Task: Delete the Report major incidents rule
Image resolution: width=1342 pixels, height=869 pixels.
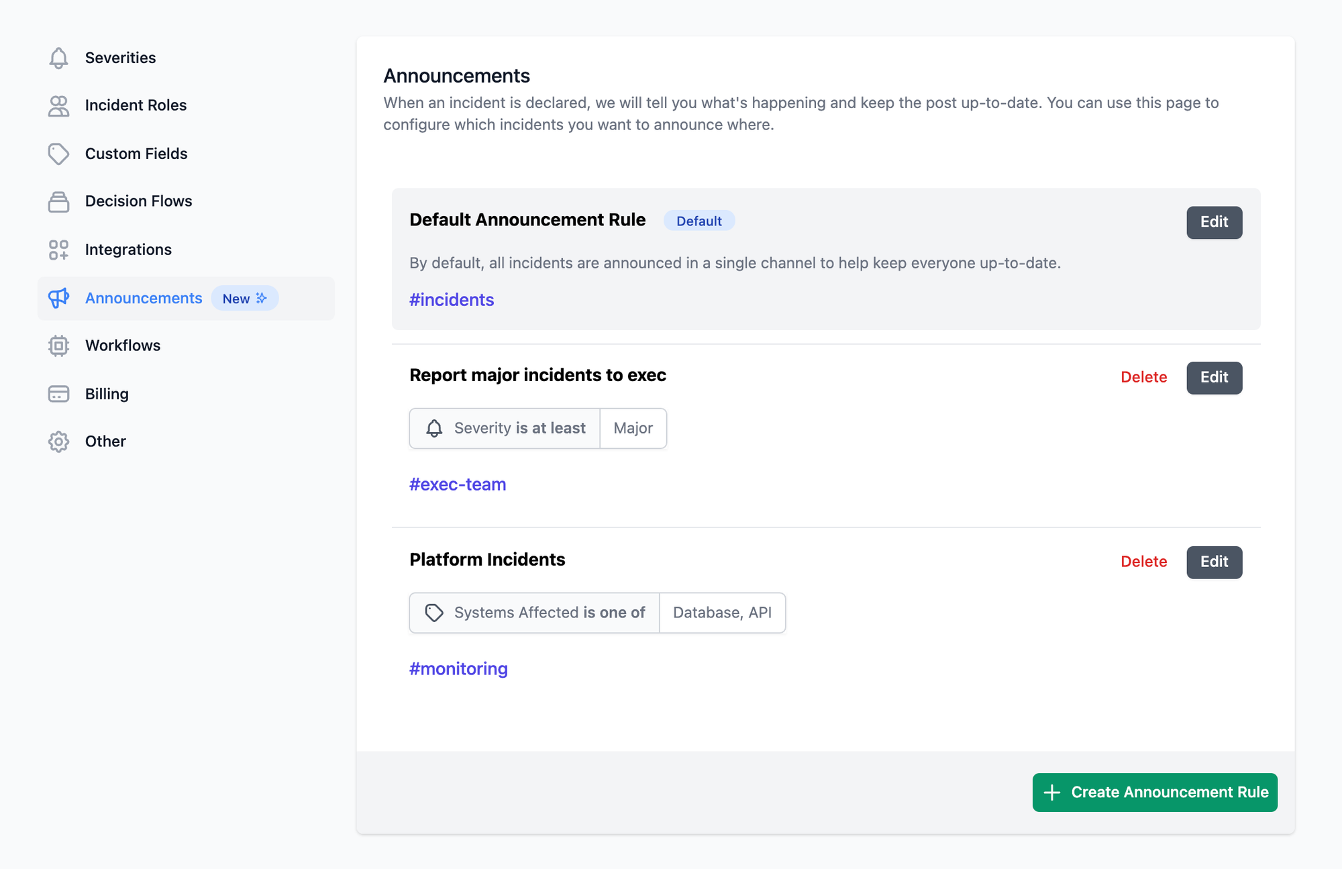Action: [x=1143, y=377]
